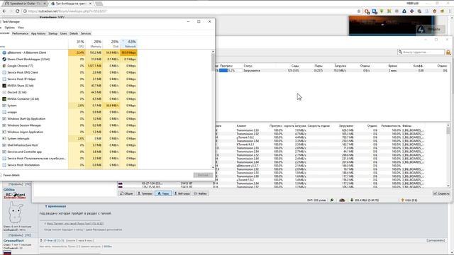This screenshot has height=255, width=454.
Task: Sort torrents by Прогресс column
Action: click(226, 66)
